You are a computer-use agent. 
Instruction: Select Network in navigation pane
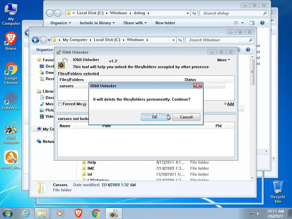(x=45, y=141)
